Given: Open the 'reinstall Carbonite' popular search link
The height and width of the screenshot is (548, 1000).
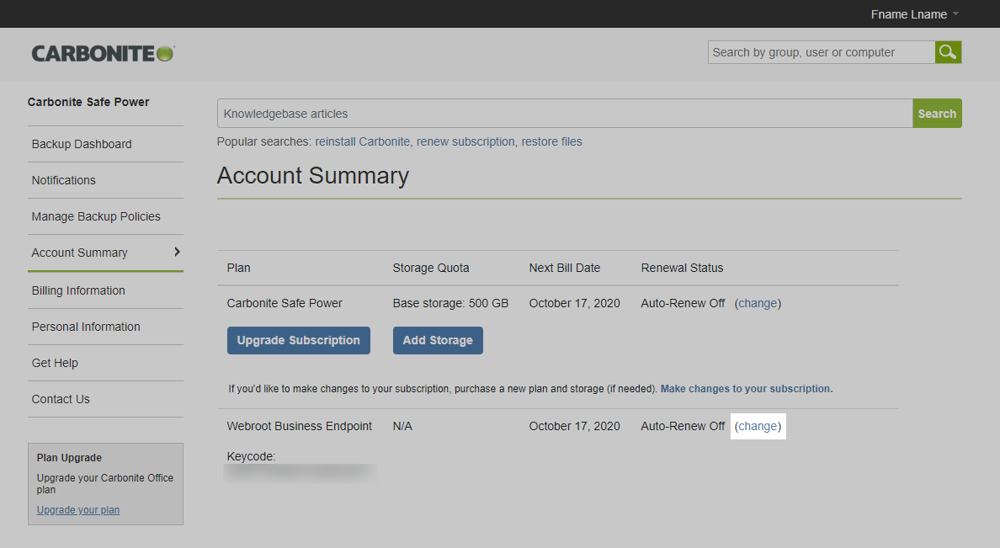Looking at the screenshot, I should coord(363,141).
